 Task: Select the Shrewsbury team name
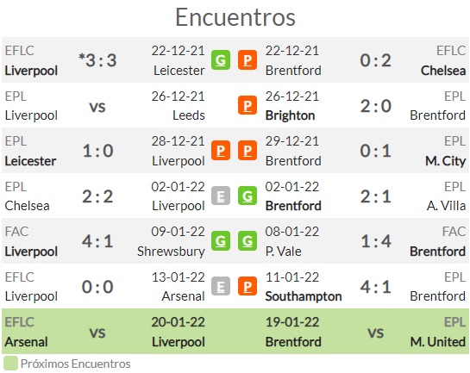tap(171, 252)
